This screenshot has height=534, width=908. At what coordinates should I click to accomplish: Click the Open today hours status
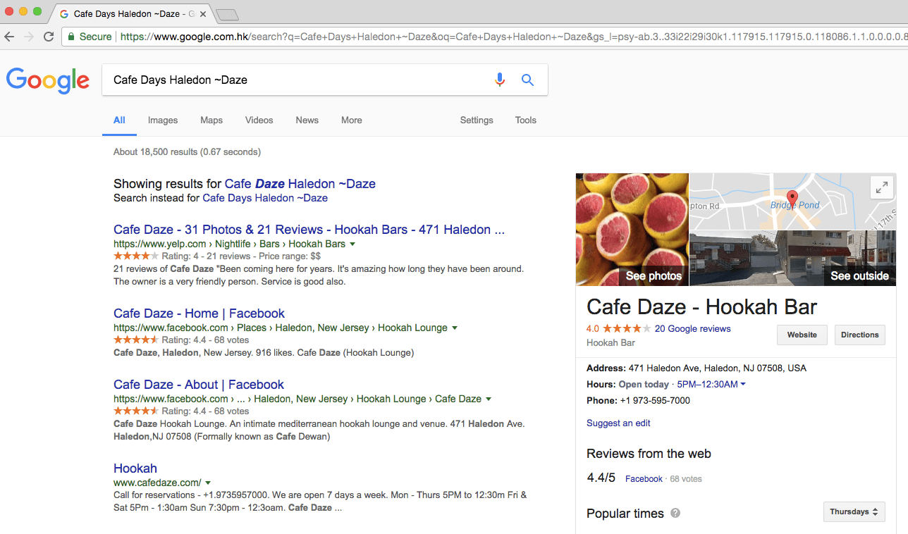click(644, 385)
